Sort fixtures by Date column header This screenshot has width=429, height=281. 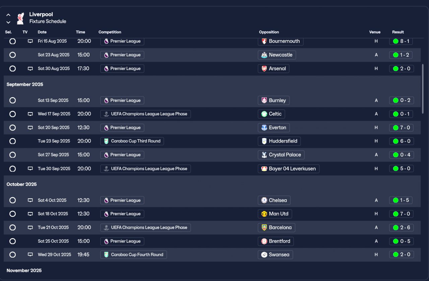(42, 32)
